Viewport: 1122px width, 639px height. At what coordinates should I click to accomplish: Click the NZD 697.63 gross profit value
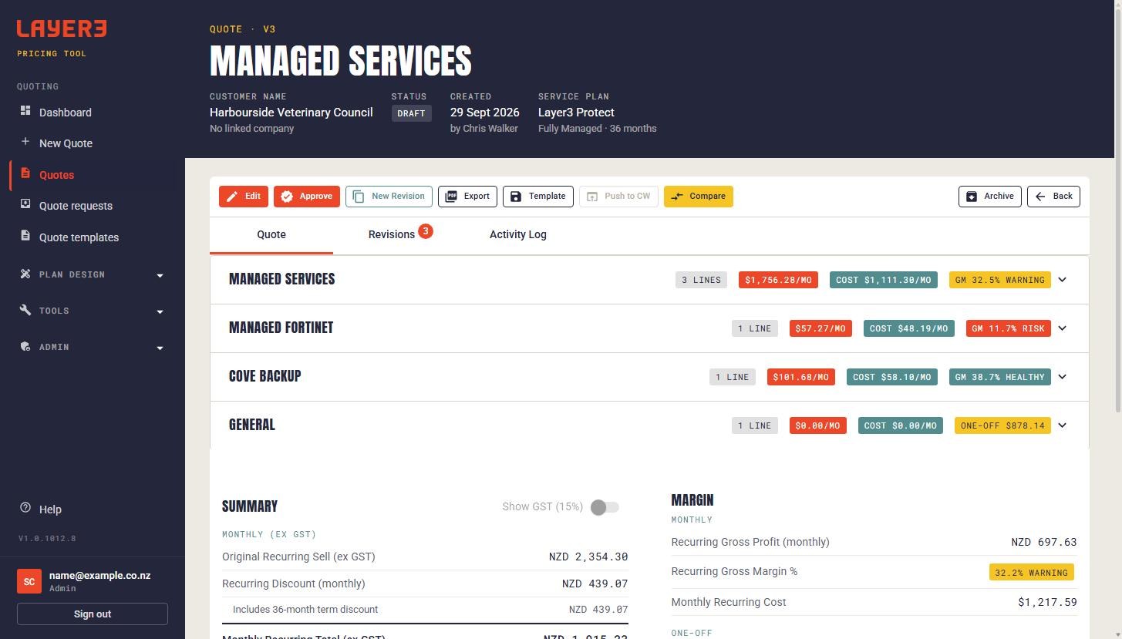pos(1044,542)
